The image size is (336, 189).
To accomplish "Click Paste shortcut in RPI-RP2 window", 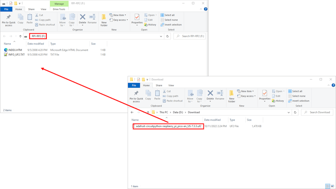I will 45,25.
